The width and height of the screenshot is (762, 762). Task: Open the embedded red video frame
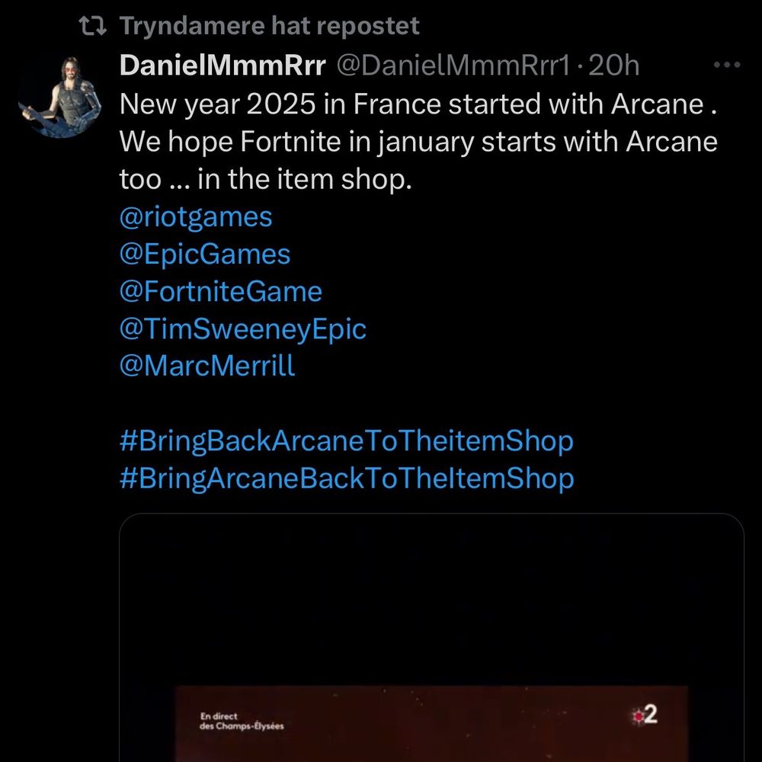[x=431, y=724]
